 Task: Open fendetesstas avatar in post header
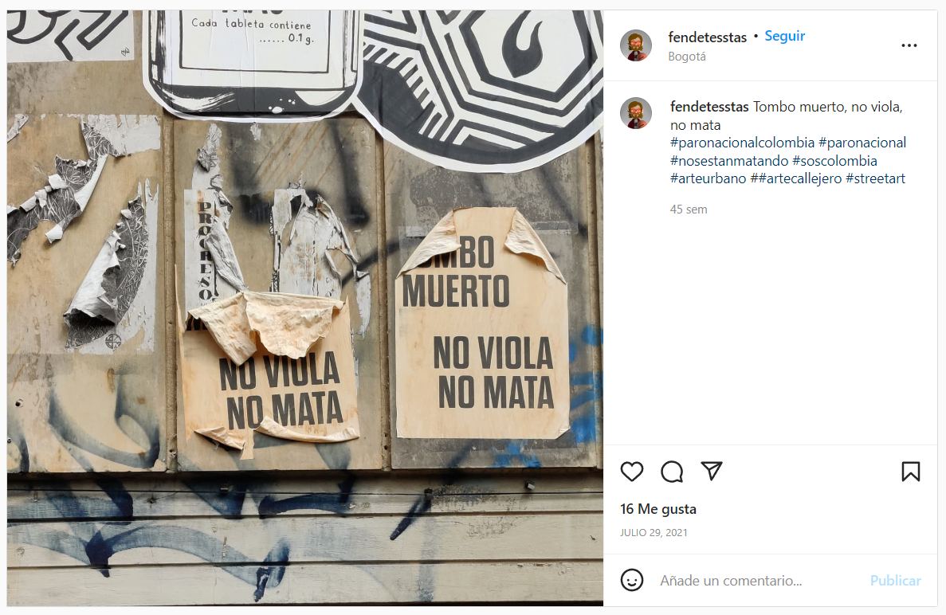pos(636,45)
